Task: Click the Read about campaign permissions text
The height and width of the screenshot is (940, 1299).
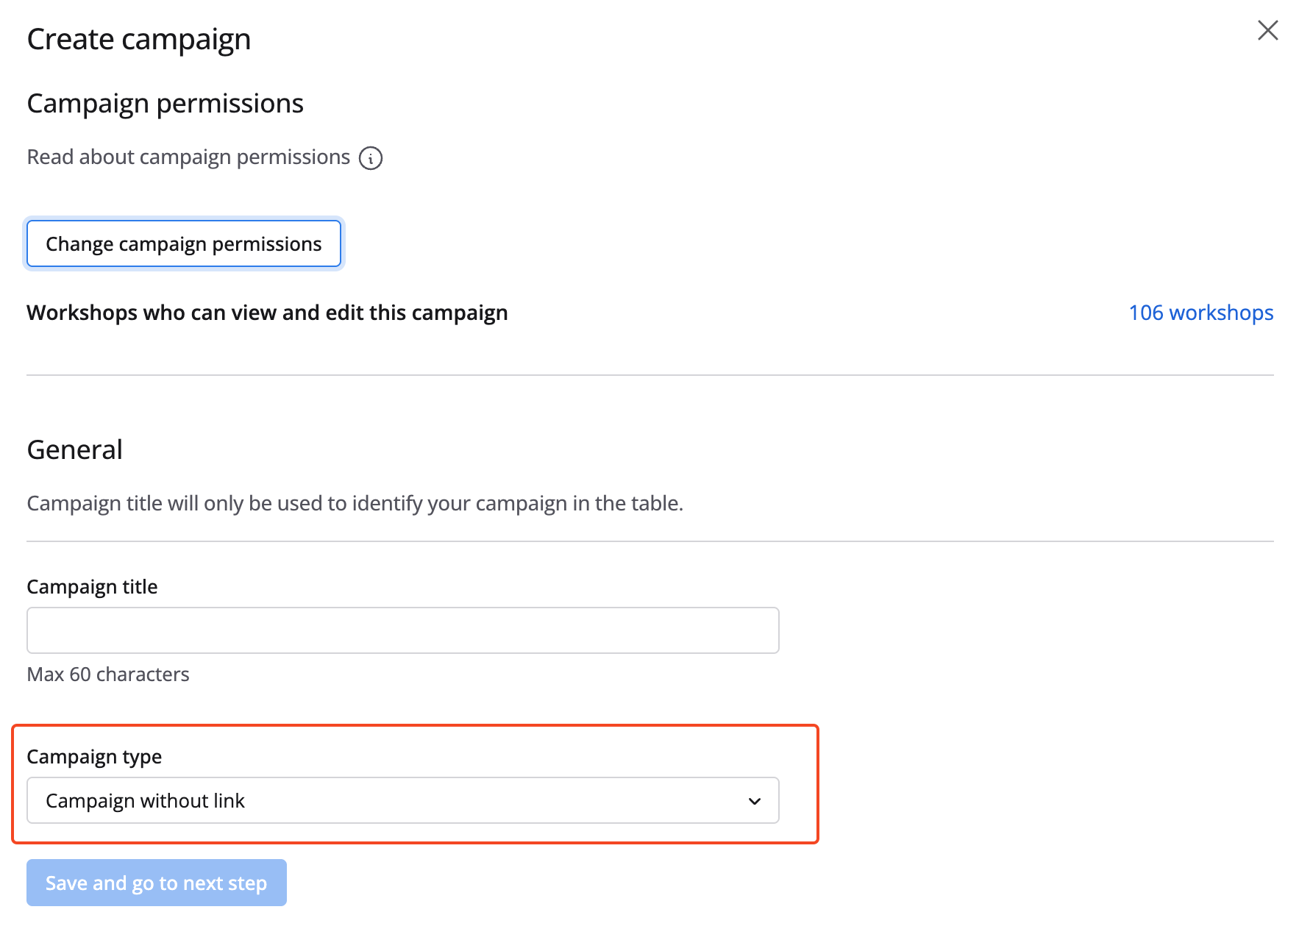Action: click(188, 157)
